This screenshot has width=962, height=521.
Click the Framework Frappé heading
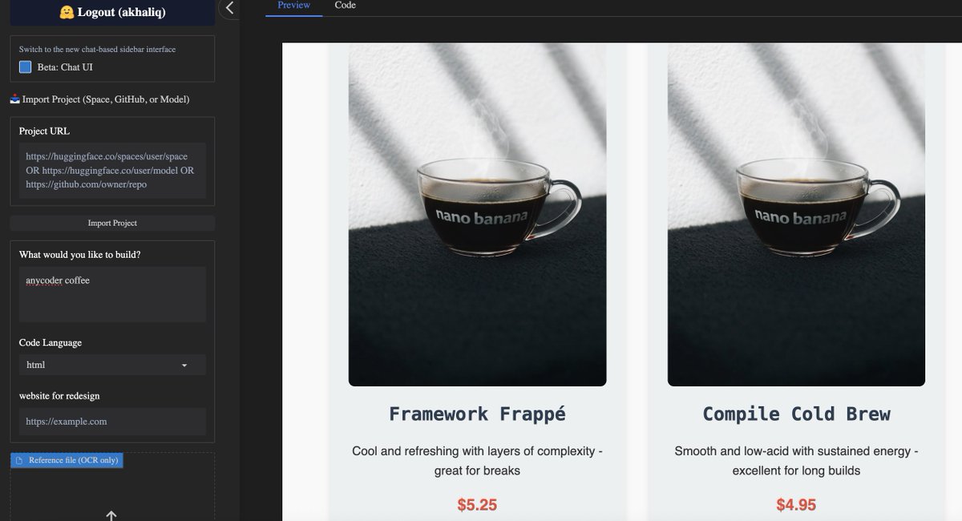click(477, 414)
